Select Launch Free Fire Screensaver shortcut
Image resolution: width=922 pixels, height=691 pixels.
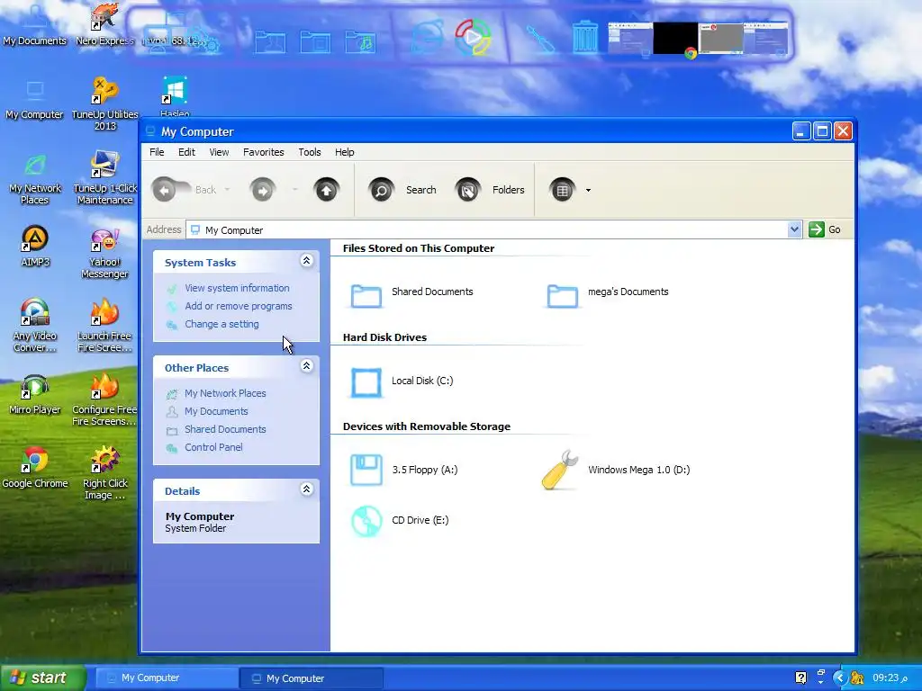pyautogui.click(x=104, y=326)
